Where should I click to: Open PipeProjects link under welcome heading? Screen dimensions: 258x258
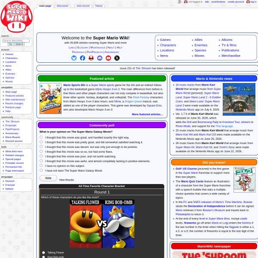(95, 52)
